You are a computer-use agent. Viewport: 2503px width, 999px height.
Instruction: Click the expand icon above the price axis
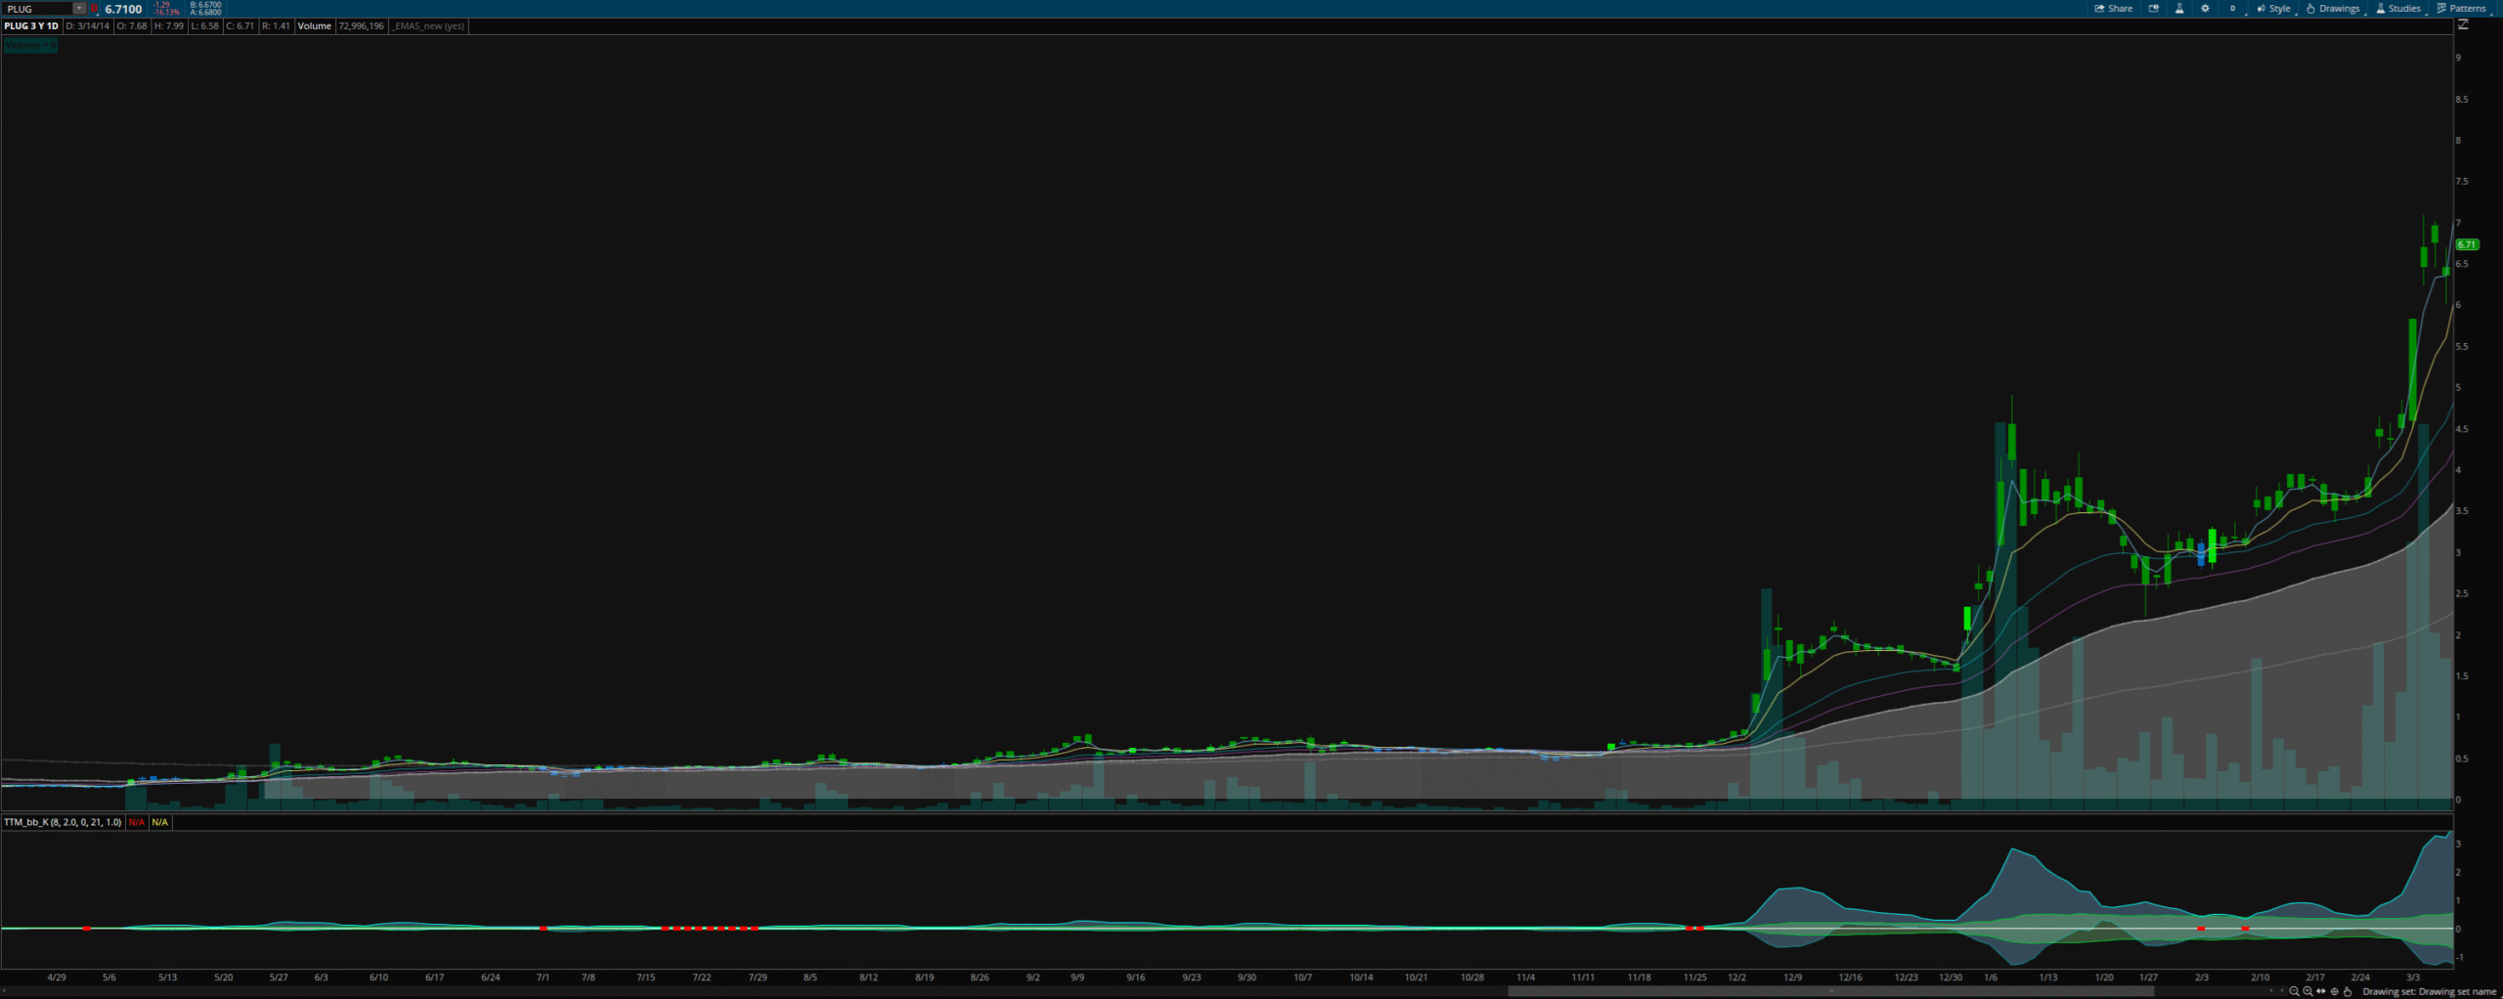tap(2463, 24)
